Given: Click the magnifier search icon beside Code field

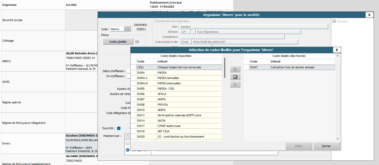Looking at the screenshot, I should pos(128,29).
